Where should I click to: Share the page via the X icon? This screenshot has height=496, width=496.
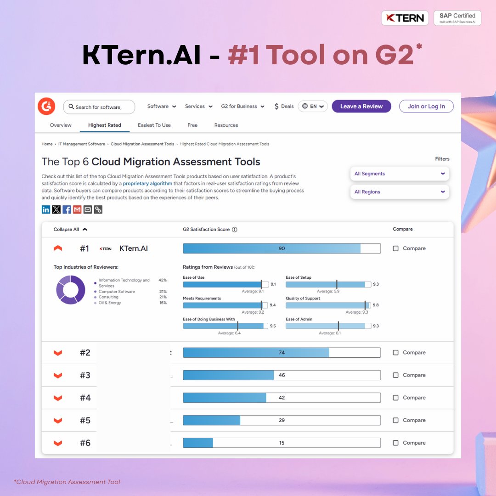[x=56, y=209]
